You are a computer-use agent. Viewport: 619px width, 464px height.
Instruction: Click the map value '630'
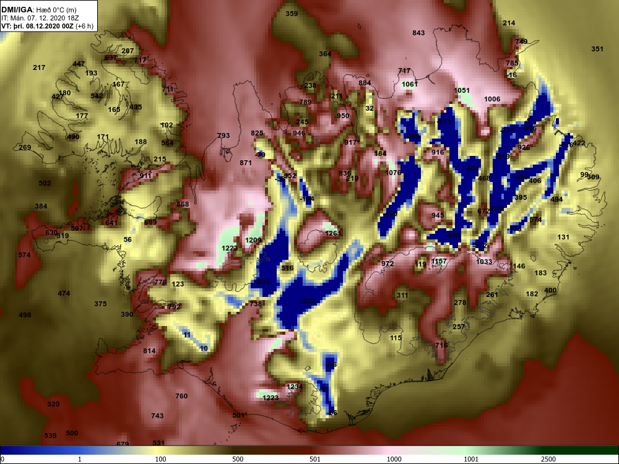(x=51, y=233)
